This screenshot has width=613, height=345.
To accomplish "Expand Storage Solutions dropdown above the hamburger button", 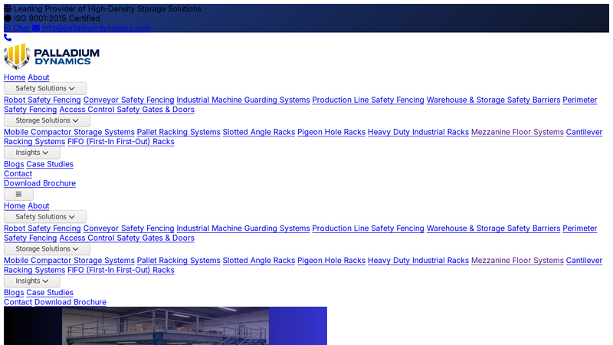I will click(47, 120).
